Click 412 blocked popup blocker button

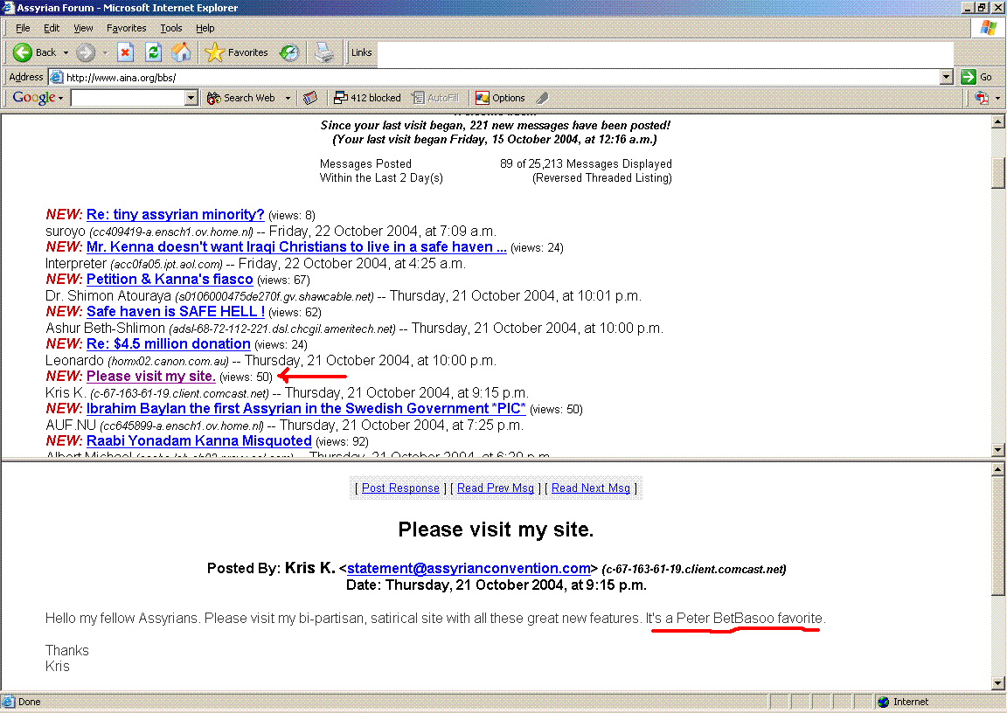(x=367, y=98)
